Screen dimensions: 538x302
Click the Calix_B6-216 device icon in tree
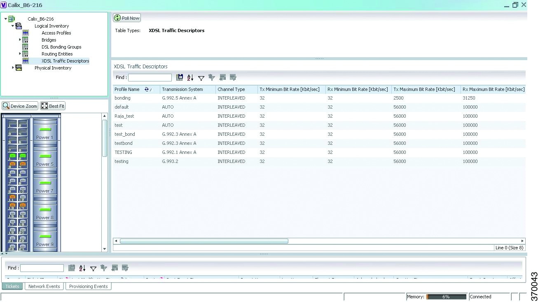coord(12,19)
